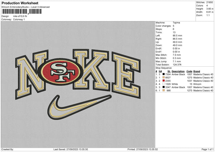Click the Max Jump value '7.1 mm'
The image size is (215, 152).
click(177, 61)
